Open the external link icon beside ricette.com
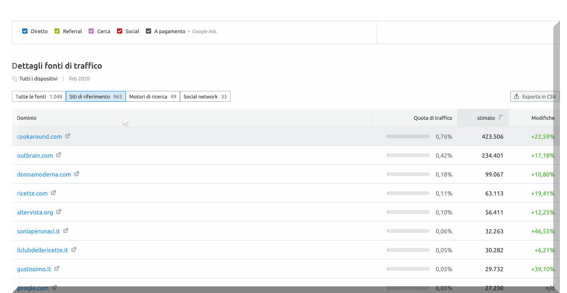Image resolution: width=567 pixels, height=293 pixels. (54, 193)
